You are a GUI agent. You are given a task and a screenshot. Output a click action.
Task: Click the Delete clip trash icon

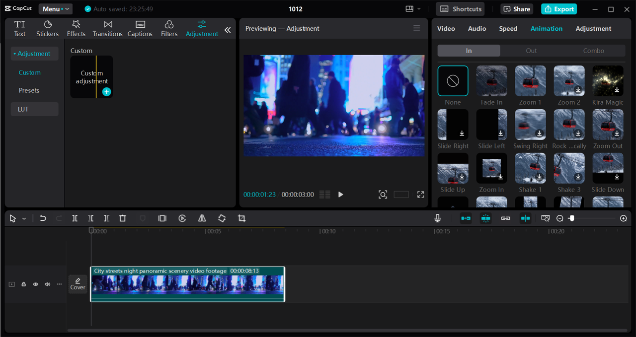123,218
